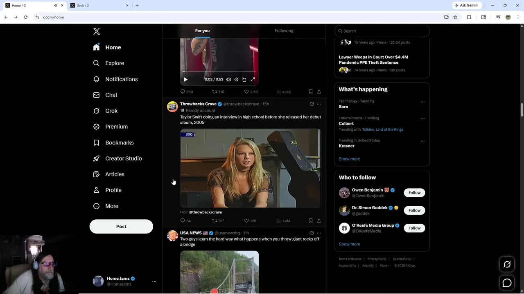
Task: Seek on the top video progress bar
Action: pyautogui.click(x=219, y=71)
